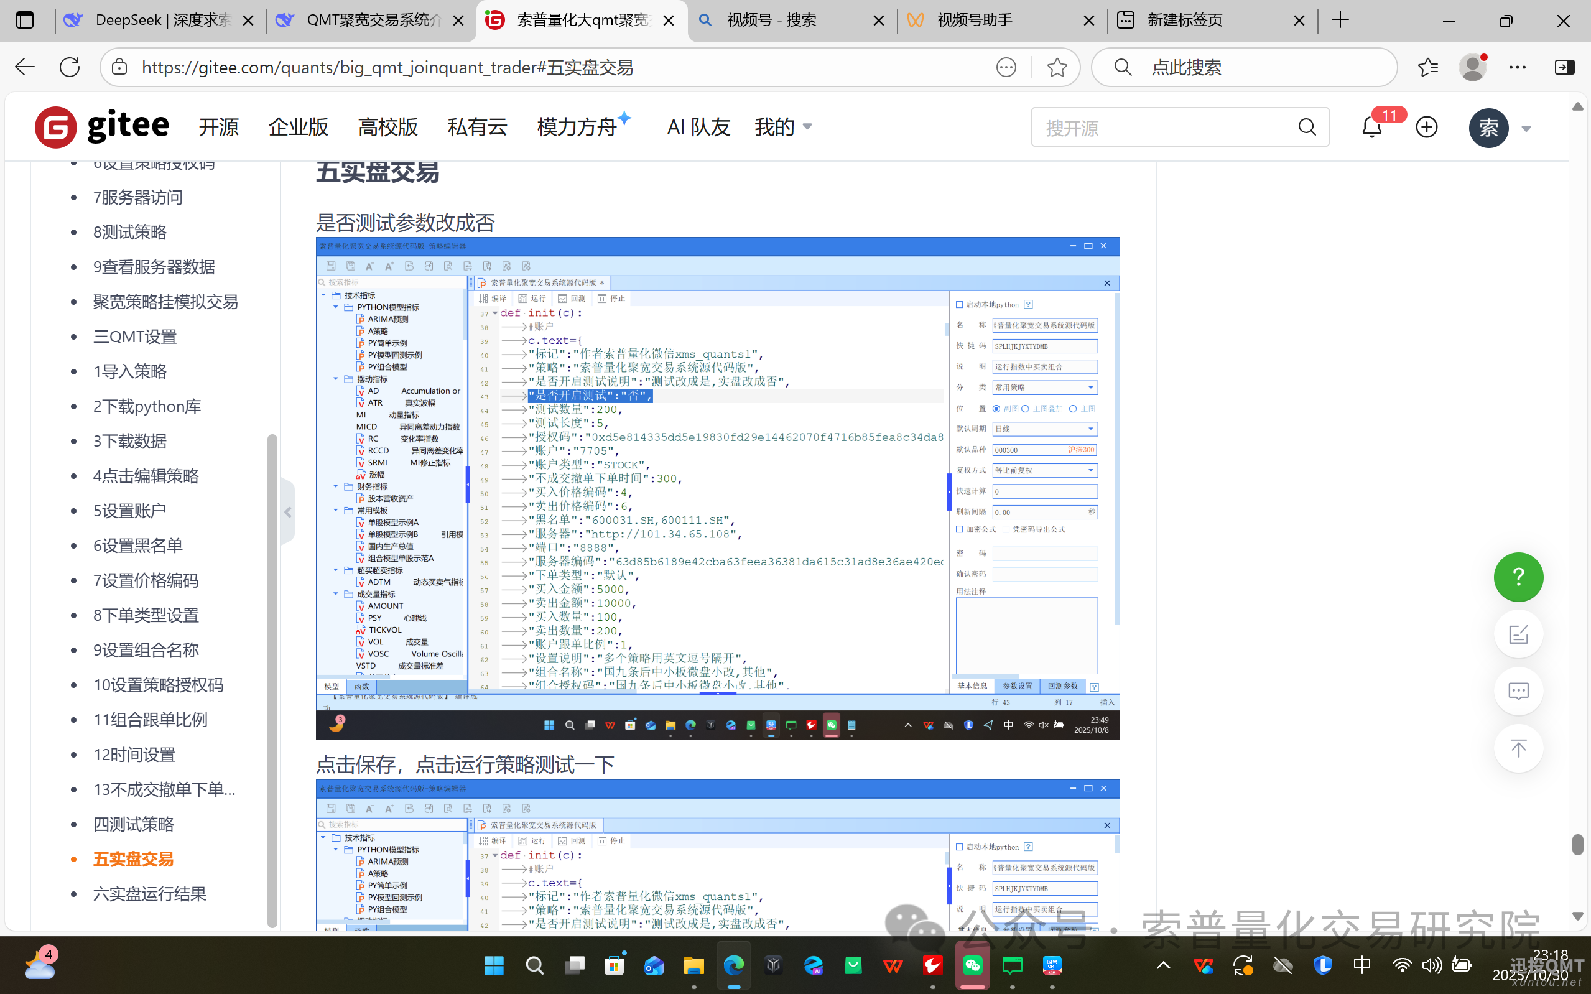
Task: Collapse the PYTHON模型指标 tree node
Action: [x=335, y=307]
